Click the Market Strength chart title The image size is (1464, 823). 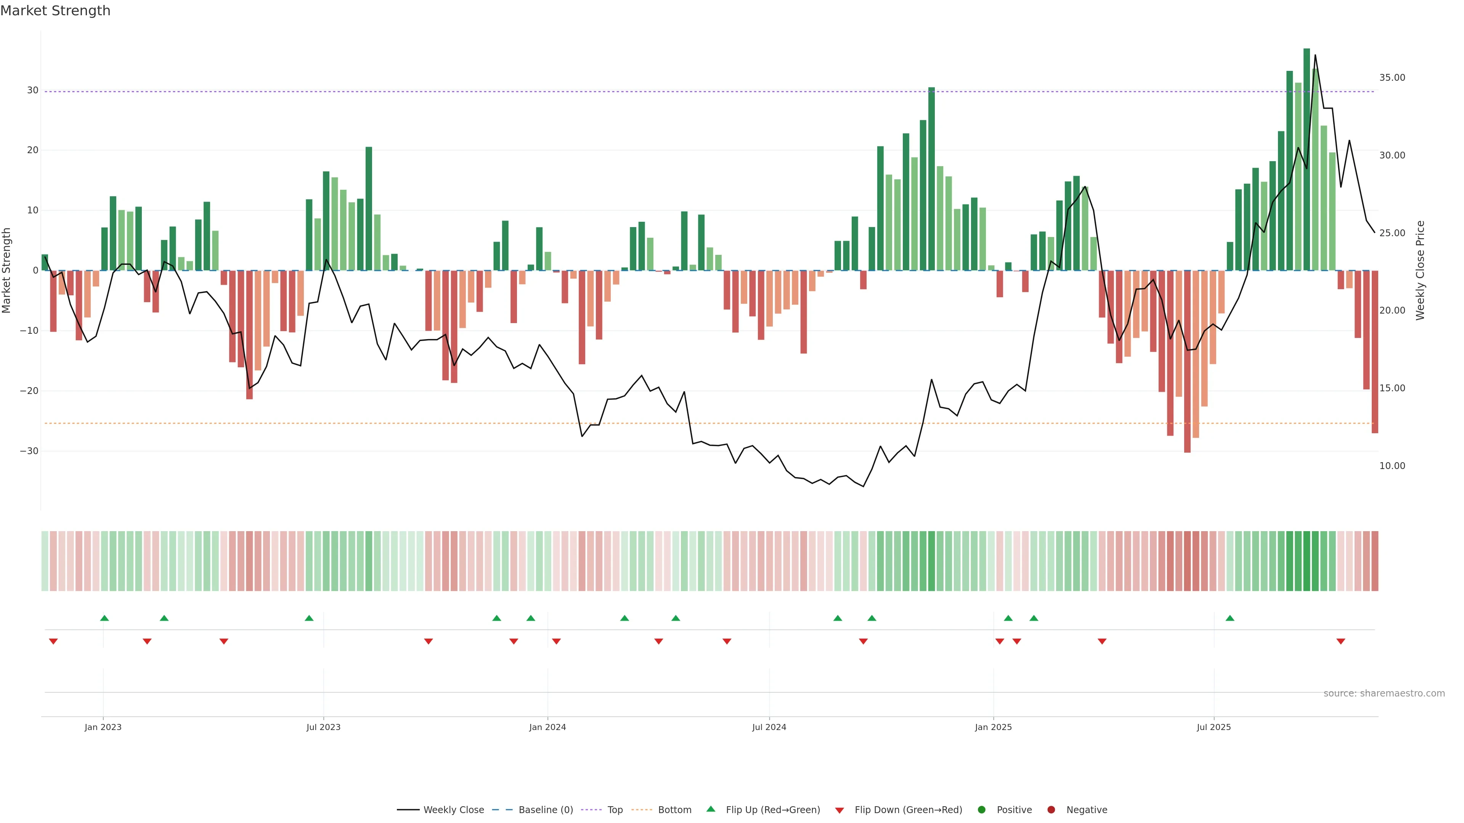(x=55, y=11)
